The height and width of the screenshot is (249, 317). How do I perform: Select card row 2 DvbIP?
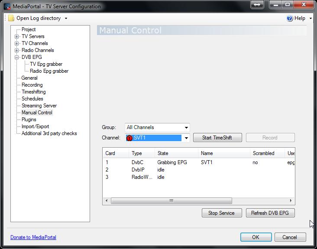click(199, 170)
